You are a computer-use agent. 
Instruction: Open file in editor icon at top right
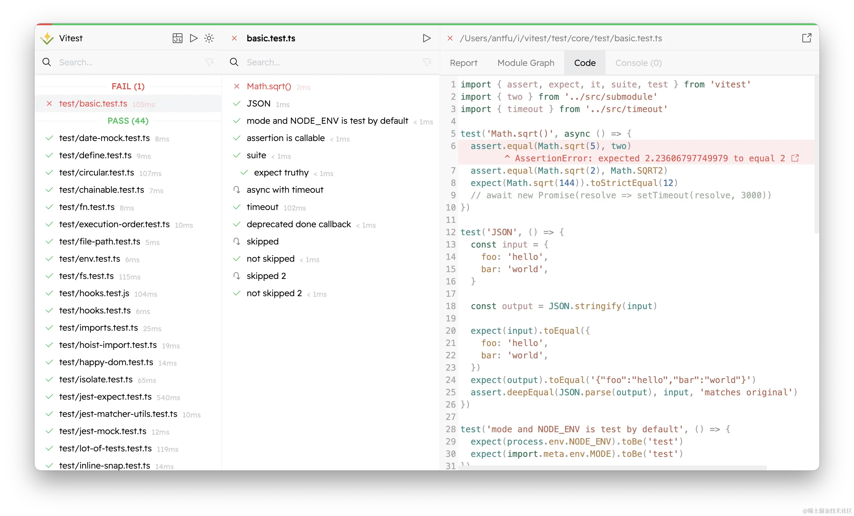click(807, 38)
